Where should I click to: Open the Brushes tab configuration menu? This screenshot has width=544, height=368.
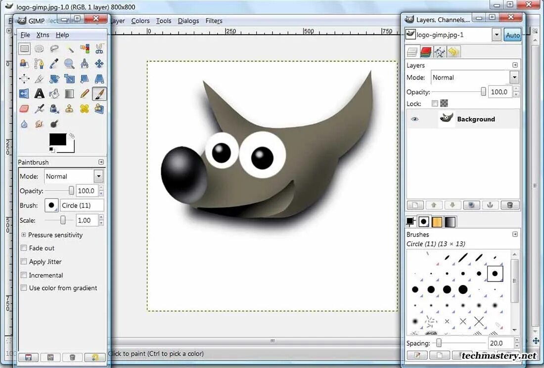515,234
